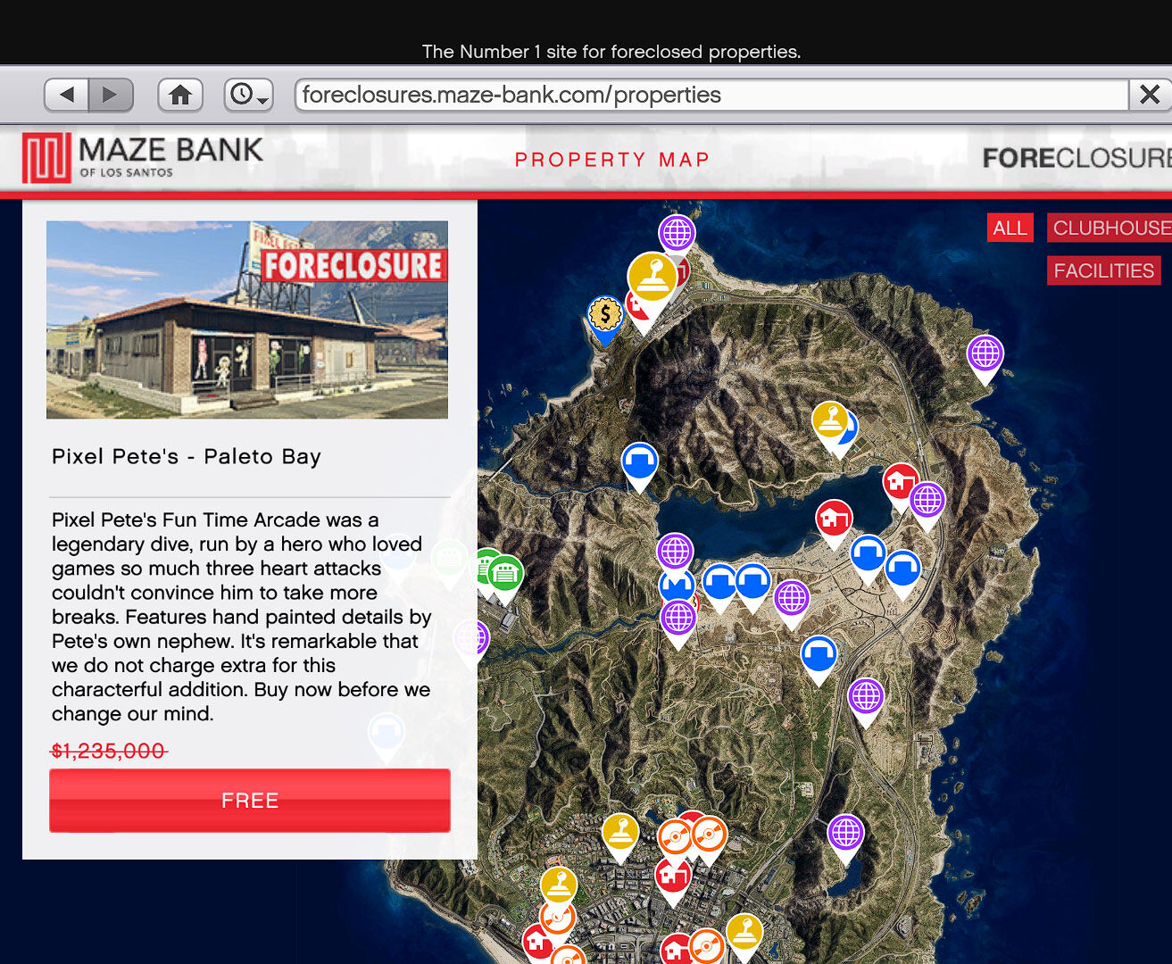1172x964 pixels.
Task: Click the Pixel Pete's foreclosure photo thumbnail
Action: point(247,320)
